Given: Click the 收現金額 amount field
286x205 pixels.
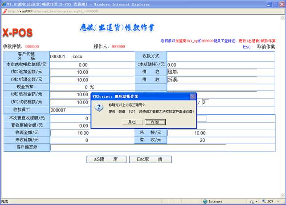Looking at the screenshot, I should [x=69, y=133].
